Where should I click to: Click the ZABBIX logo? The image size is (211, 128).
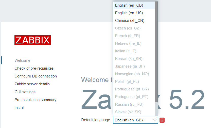(x=32, y=40)
